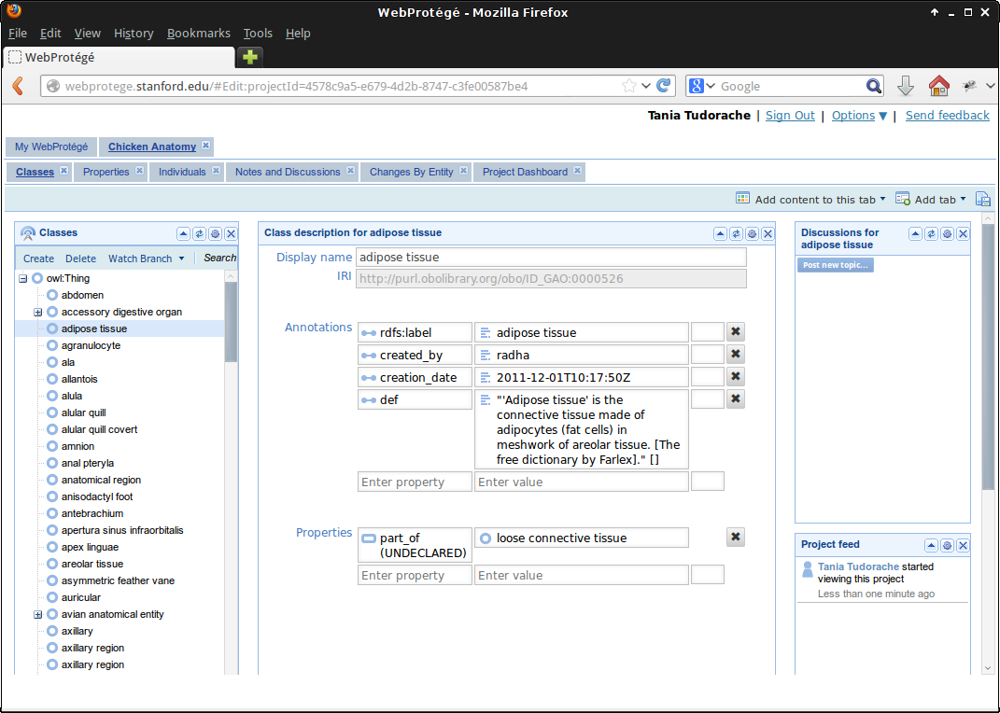Image resolution: width=1000 pixels, height=713 pixels.
Task: Delete the creation_date annotation row
Action: [736, 376]
